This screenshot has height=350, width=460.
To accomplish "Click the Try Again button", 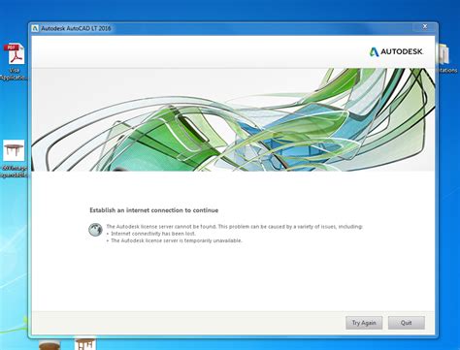I will tap(364, 323).
